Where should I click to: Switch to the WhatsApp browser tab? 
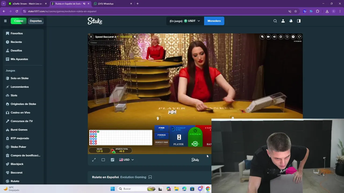[113, 4]
